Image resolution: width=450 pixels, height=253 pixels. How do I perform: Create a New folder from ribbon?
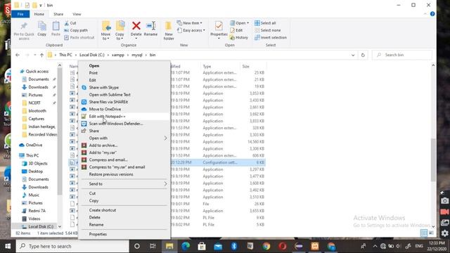[x=169, y=30]
